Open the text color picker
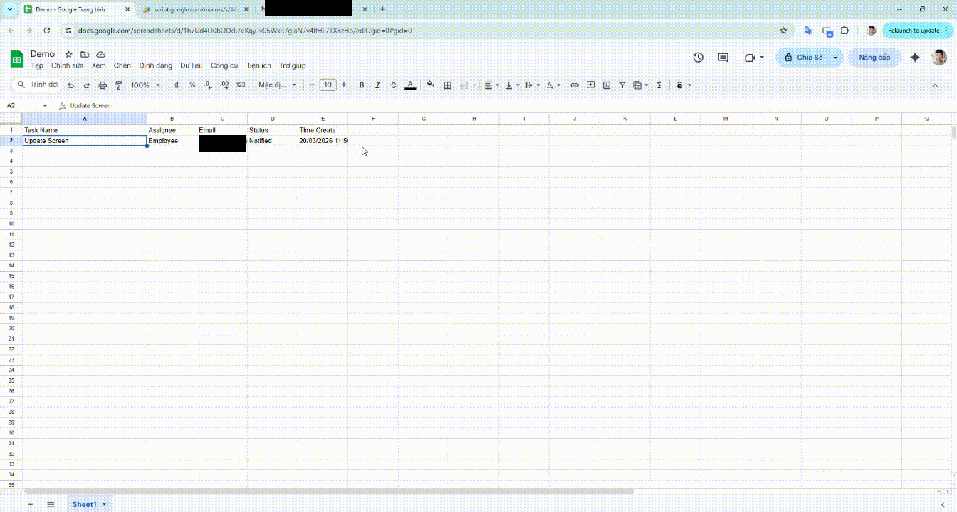Screen dimensions: 957x512 410,85
